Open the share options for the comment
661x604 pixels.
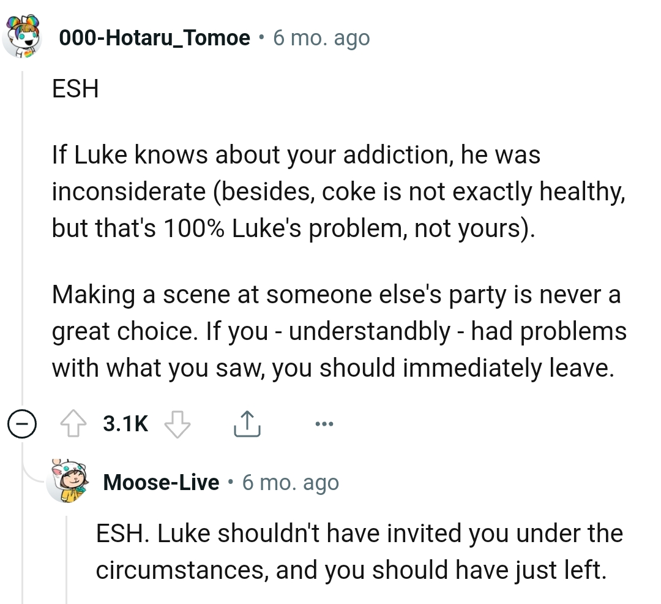point(247,423)
